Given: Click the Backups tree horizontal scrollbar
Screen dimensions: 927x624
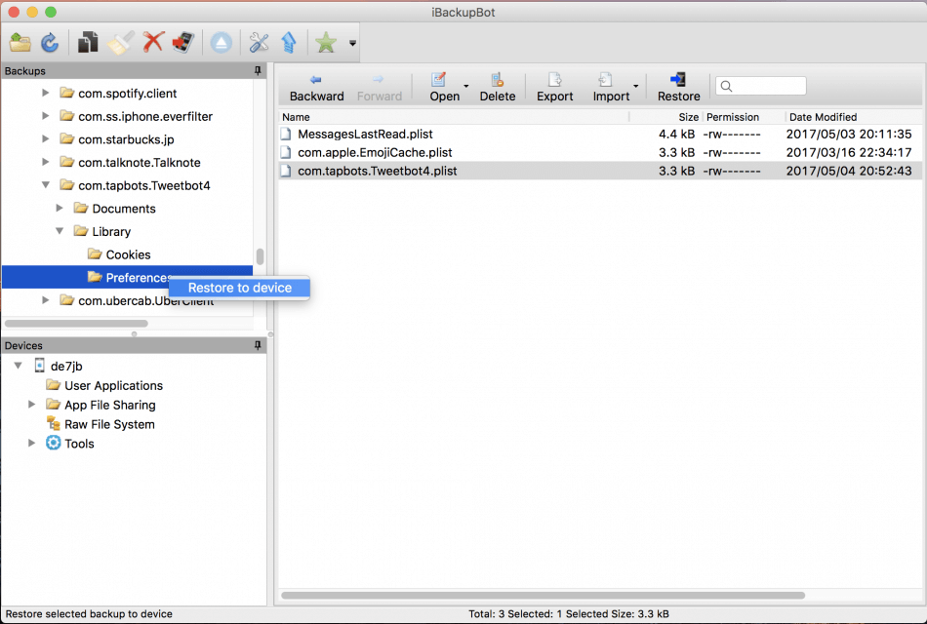Looking at the screenshot, I should point(76,324).
